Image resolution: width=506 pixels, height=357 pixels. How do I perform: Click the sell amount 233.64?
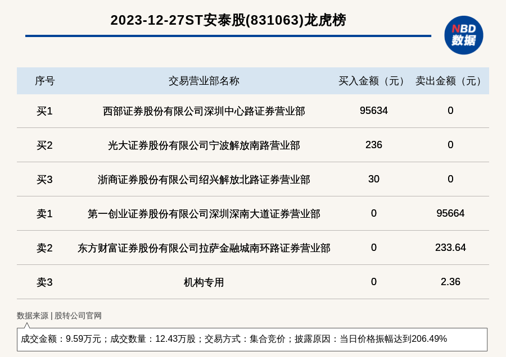450,248
